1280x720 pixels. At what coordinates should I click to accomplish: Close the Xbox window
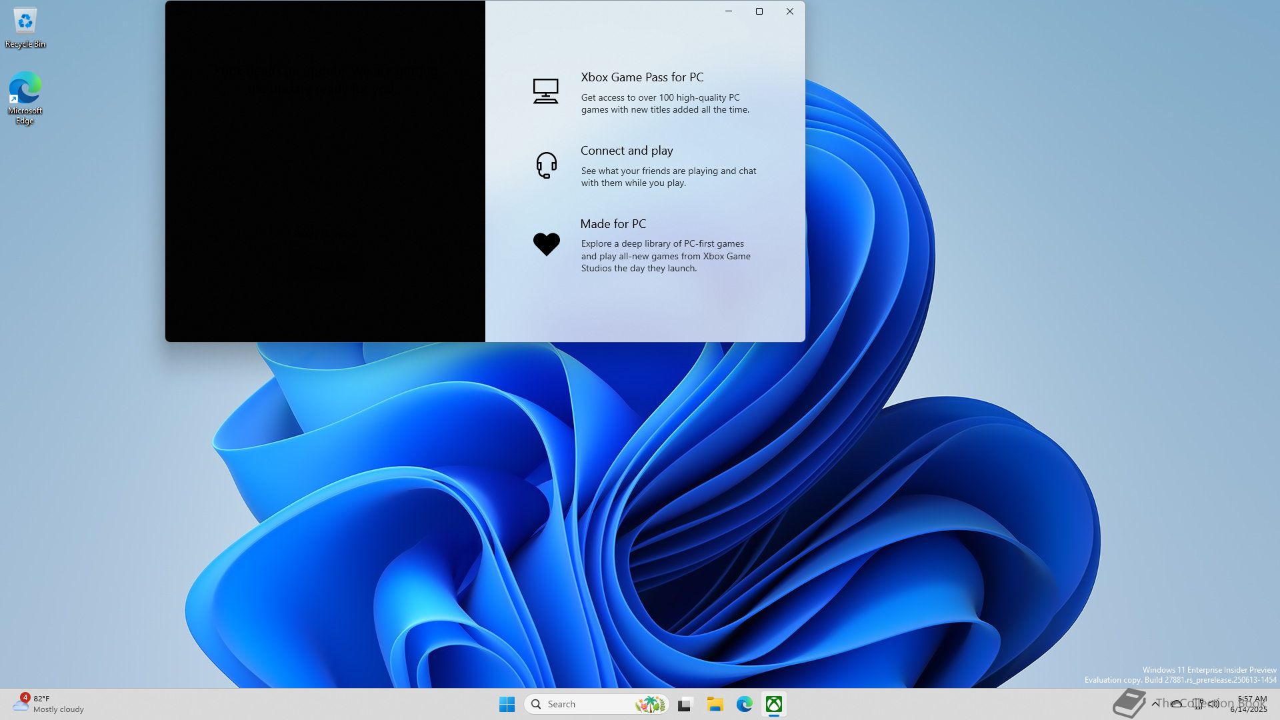tap(789, 11)
